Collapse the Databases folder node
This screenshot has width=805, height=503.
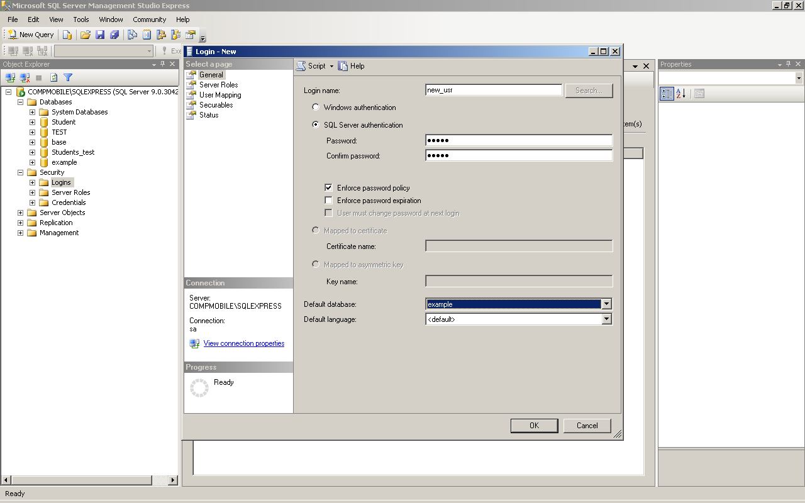coord(20,102)
